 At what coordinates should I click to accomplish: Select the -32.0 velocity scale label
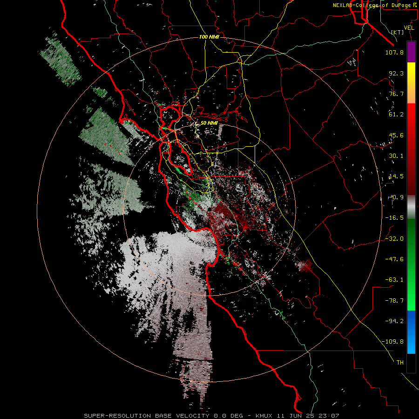coord(394,239)
